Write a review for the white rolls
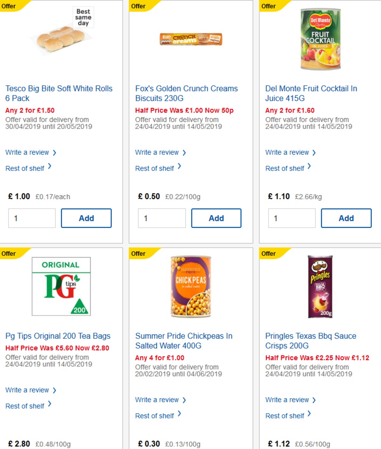This screenshot has width=381, height=449. pos(28,152)
